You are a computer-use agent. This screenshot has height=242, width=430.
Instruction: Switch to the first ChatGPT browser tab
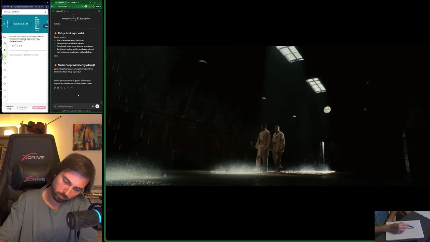[x=61, y=3]
